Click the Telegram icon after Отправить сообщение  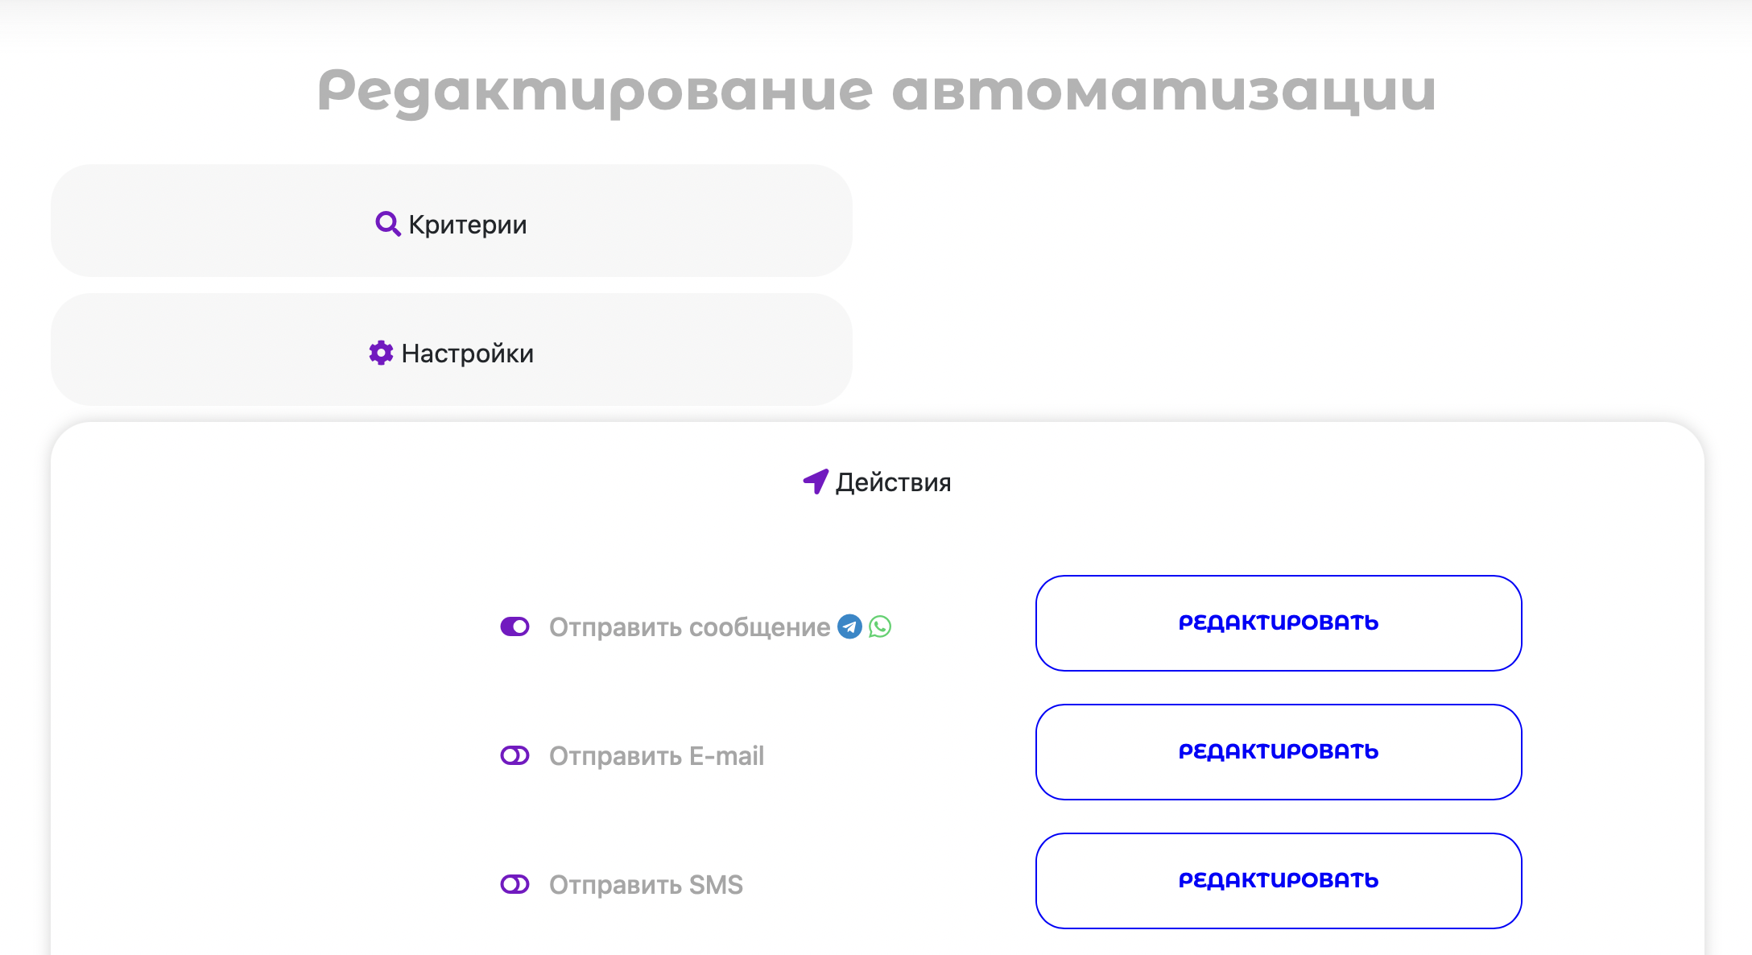pyautogui.click(x=849, y=626)
